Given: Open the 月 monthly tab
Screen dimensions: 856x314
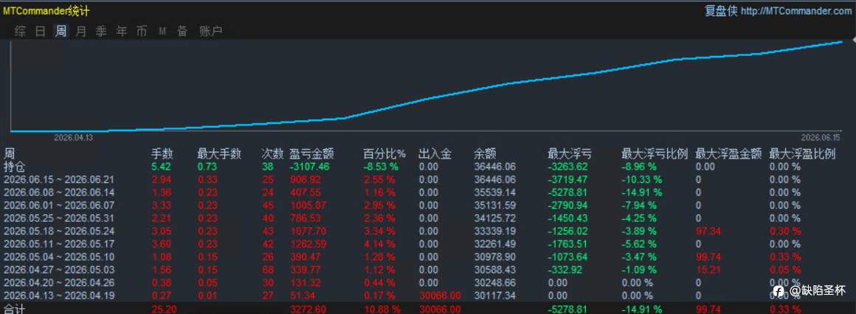Looking at the screenshot, I should pyautogui.click(x=80, y=32).
